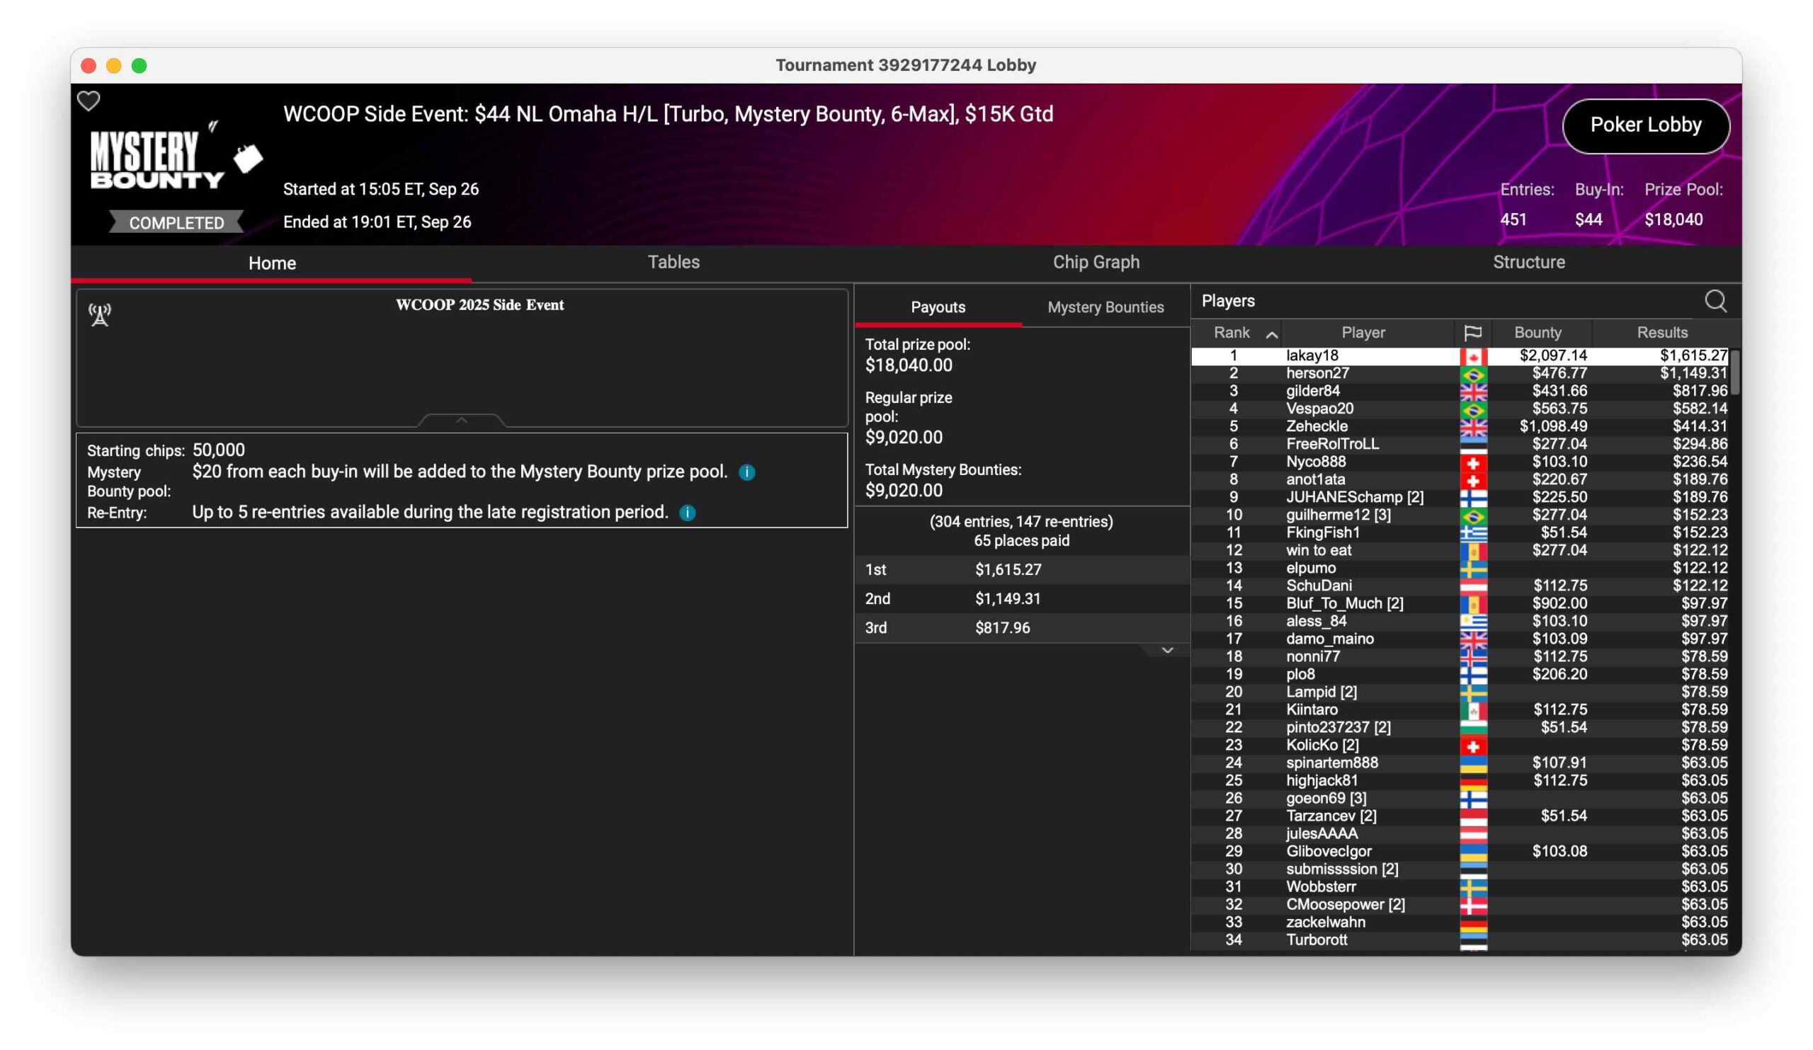The width and height of the screenshot is (1813, 1050).
Task: Open the Mystery Bounties tab
Action: click(x=1105, y=307)
